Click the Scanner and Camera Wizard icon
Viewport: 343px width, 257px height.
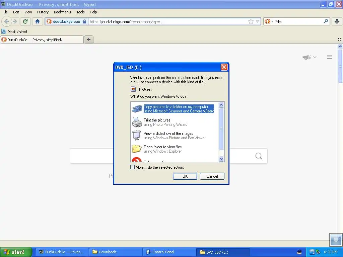[x=137, y=109]
